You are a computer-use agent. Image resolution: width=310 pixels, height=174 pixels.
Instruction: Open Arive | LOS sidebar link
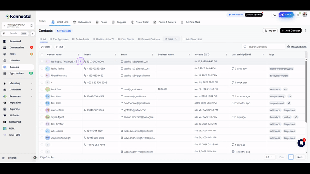(14, 135)
